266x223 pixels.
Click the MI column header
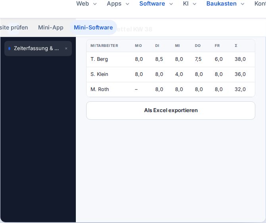tap(177, 46)
